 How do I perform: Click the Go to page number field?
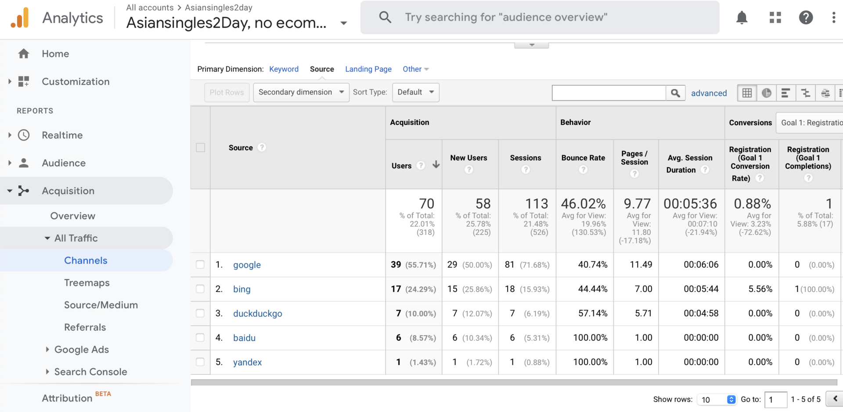tap(775, 399)
